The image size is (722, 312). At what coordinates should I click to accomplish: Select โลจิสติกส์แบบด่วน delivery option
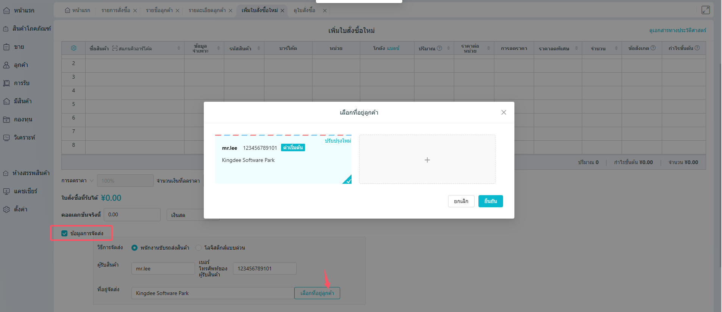click(198, 248)
